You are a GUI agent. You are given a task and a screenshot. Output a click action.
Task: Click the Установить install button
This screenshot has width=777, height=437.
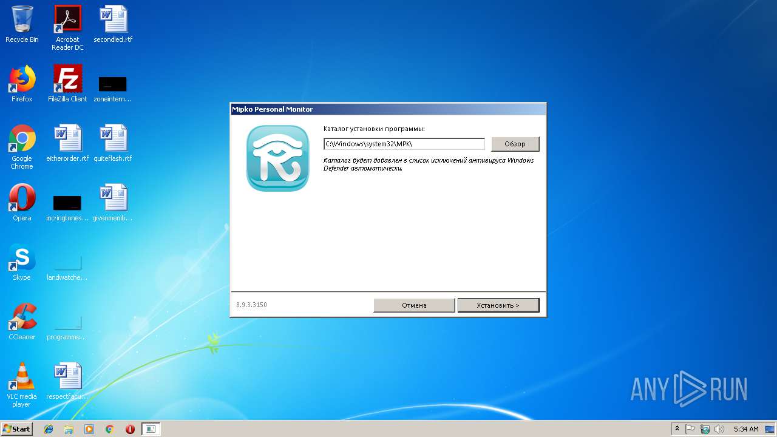(498, 305)
